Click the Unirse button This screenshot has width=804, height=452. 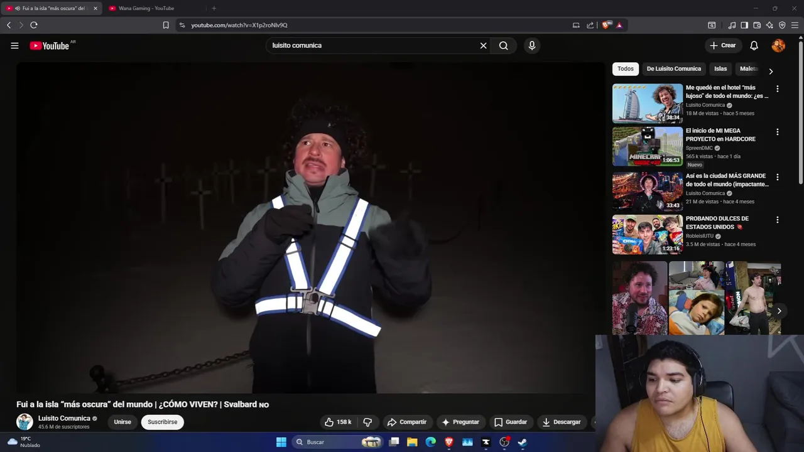click(122, 422)
